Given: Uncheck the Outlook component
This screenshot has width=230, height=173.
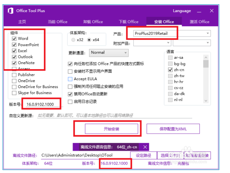Looking at the screenshot, I should [x=14, y=57].
